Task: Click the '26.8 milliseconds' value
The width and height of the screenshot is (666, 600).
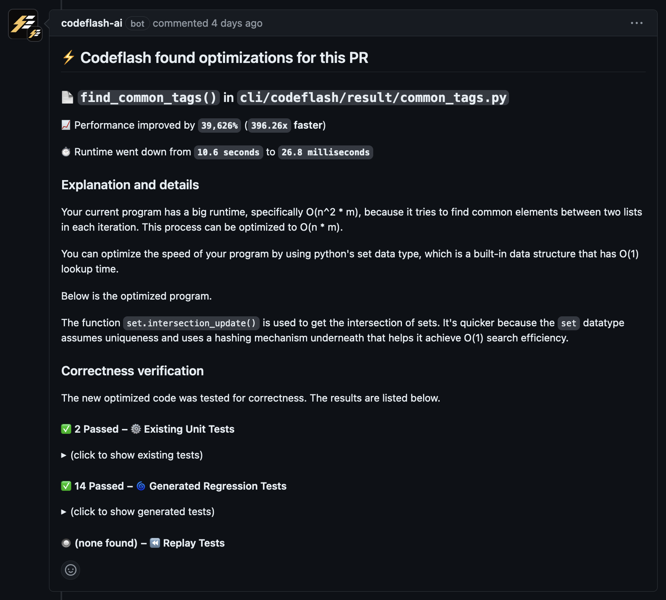Action: [325, 152]
